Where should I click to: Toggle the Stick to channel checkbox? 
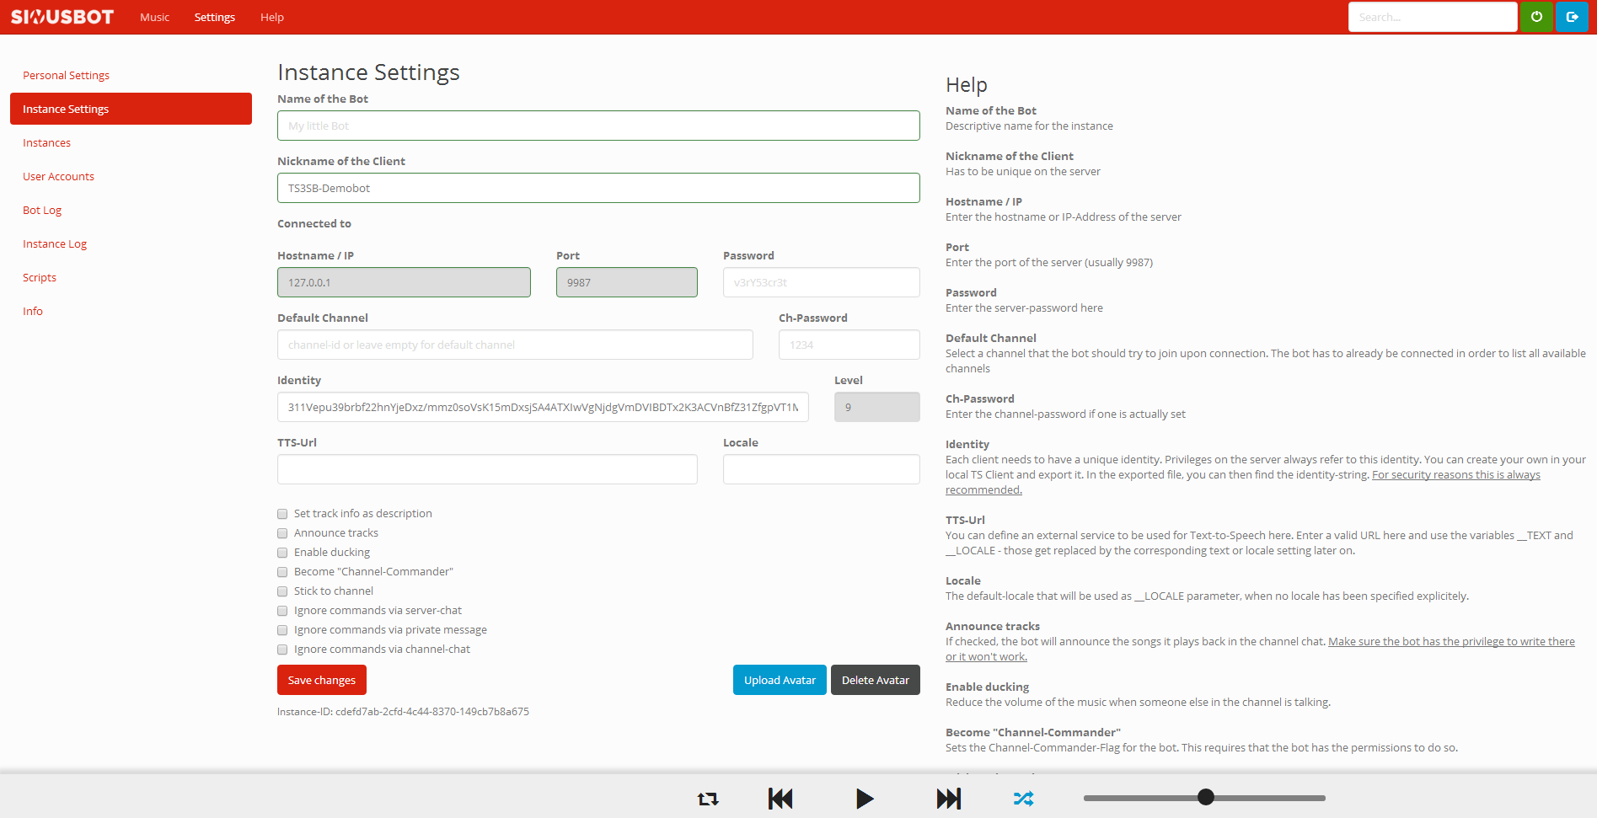[282, 591]
